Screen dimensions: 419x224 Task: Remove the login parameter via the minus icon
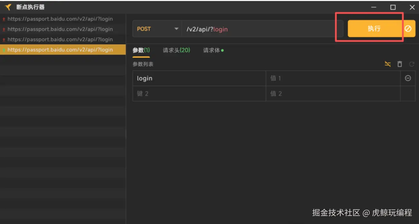coord(408,78)
